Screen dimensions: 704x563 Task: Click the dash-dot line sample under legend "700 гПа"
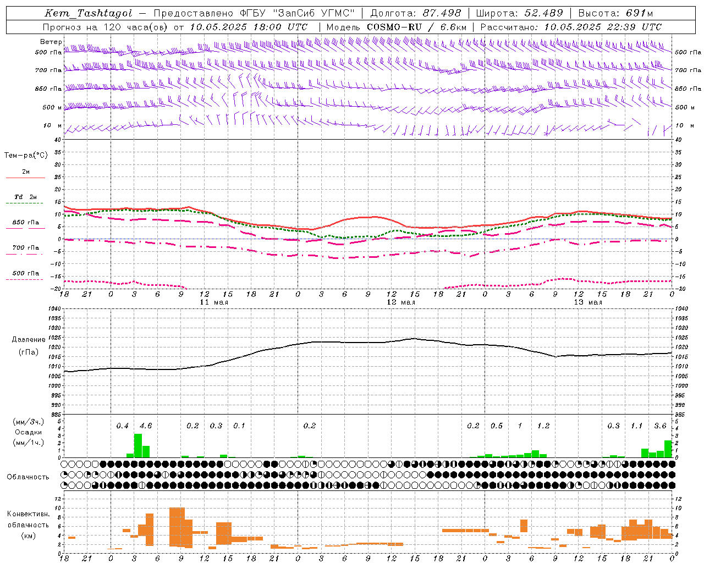coord(24,255)
